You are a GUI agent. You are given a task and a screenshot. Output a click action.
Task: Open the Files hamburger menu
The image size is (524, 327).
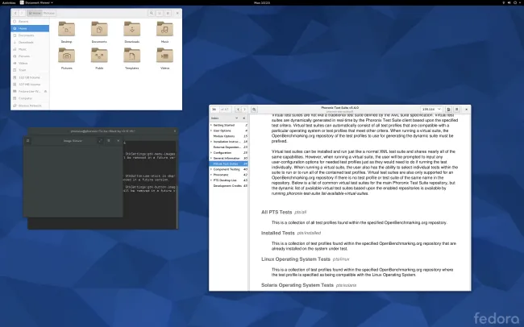pos(168,13)
